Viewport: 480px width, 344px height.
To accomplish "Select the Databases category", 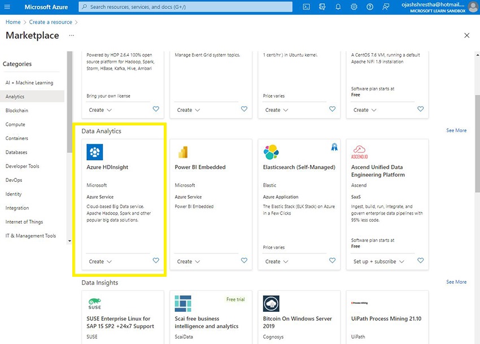I will click(16, 152).
